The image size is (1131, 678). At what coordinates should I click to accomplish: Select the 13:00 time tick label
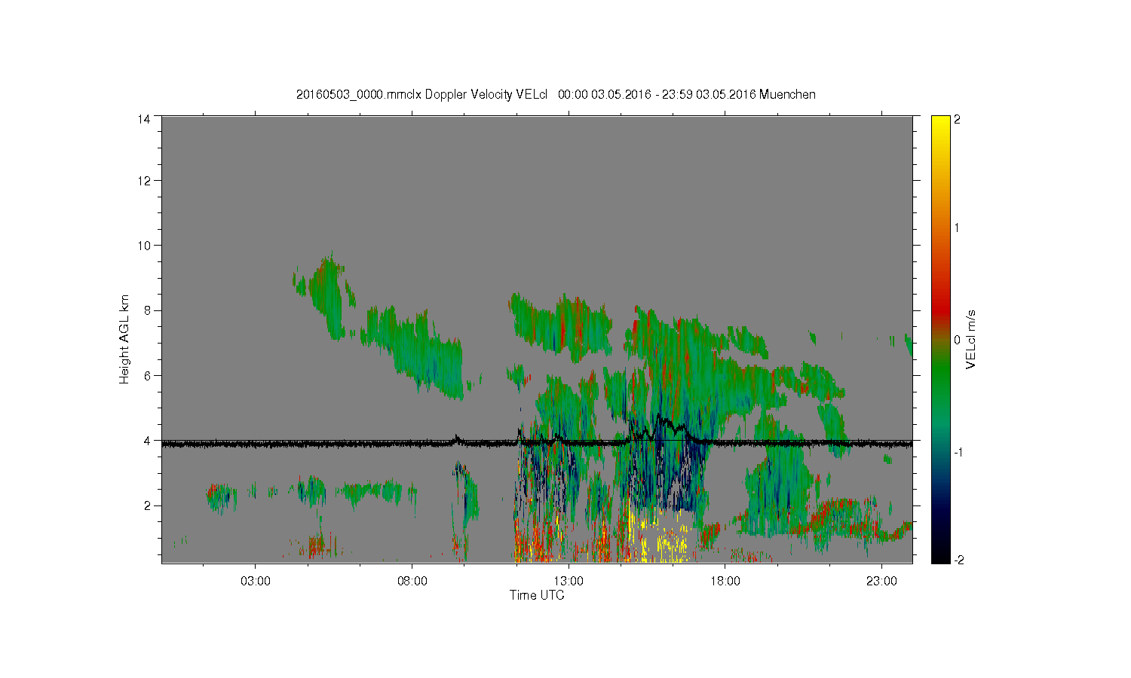(569, 582)
